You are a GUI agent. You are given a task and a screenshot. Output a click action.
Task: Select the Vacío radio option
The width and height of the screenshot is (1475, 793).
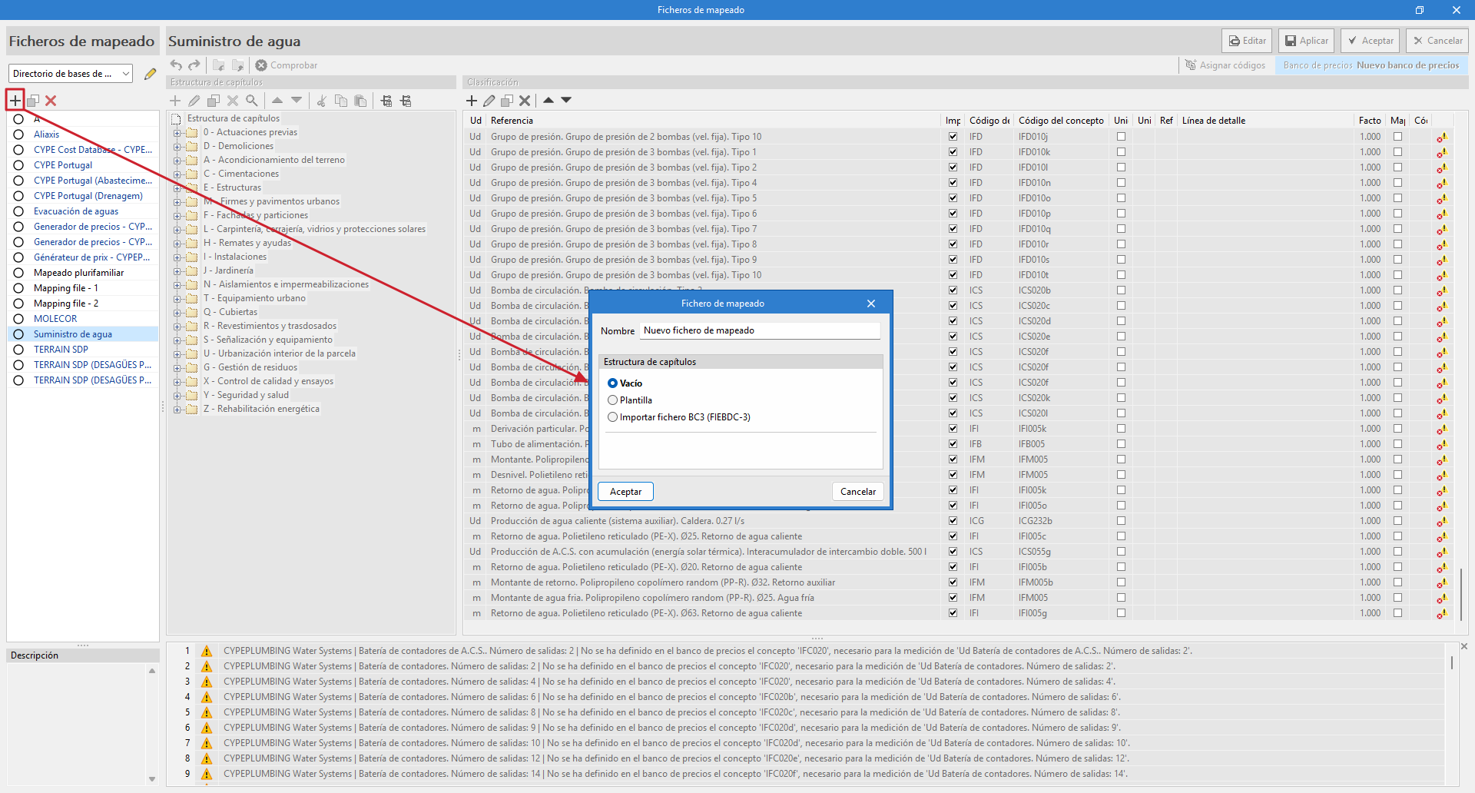(x=612, y=383)
